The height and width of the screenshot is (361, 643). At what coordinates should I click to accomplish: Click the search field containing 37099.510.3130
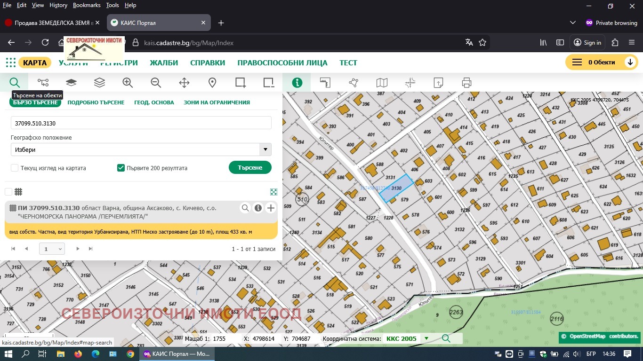click(x=141, y=123)
